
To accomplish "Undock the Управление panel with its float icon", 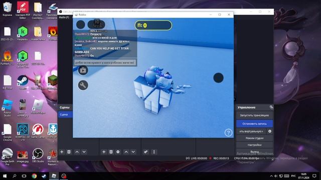I will tap(271, 107).
